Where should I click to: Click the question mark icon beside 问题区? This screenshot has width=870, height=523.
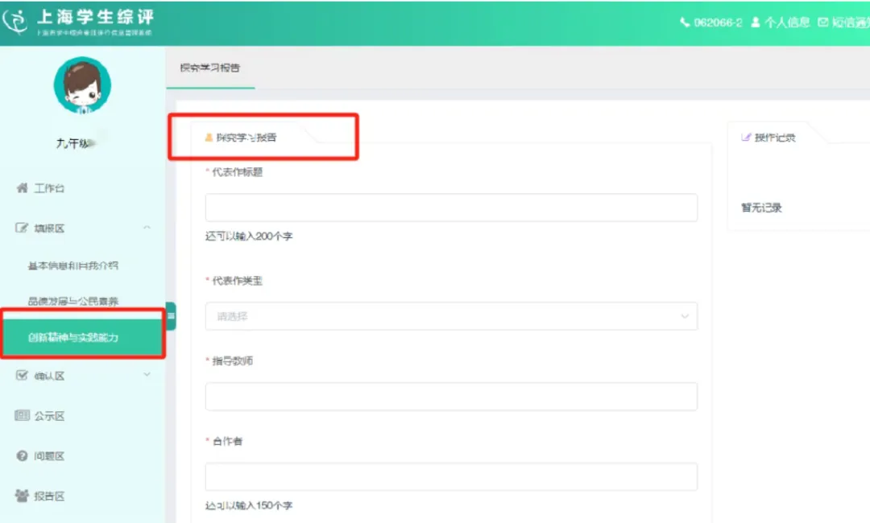click(22, 455)
